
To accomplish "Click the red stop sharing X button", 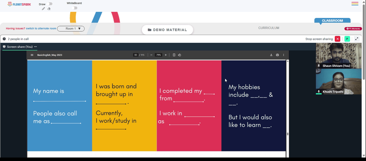I will pyautogui.click(x=337, y=39).
